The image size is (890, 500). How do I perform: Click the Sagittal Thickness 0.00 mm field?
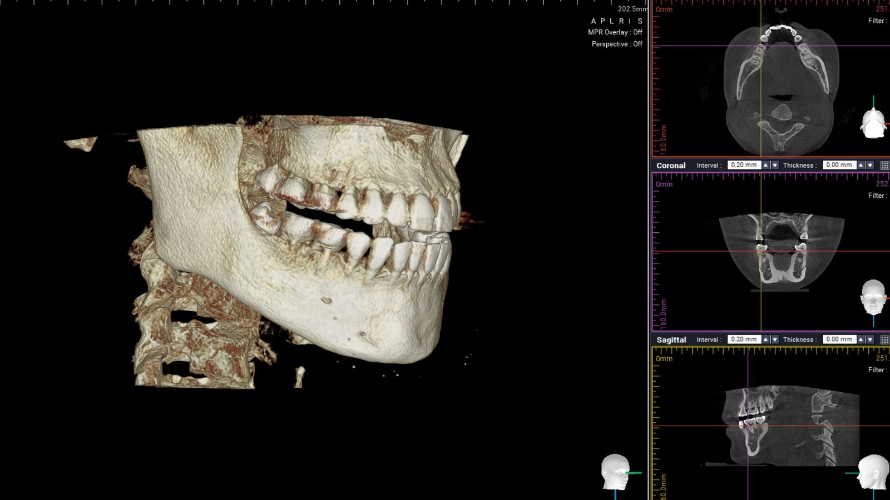coord(839,339)
